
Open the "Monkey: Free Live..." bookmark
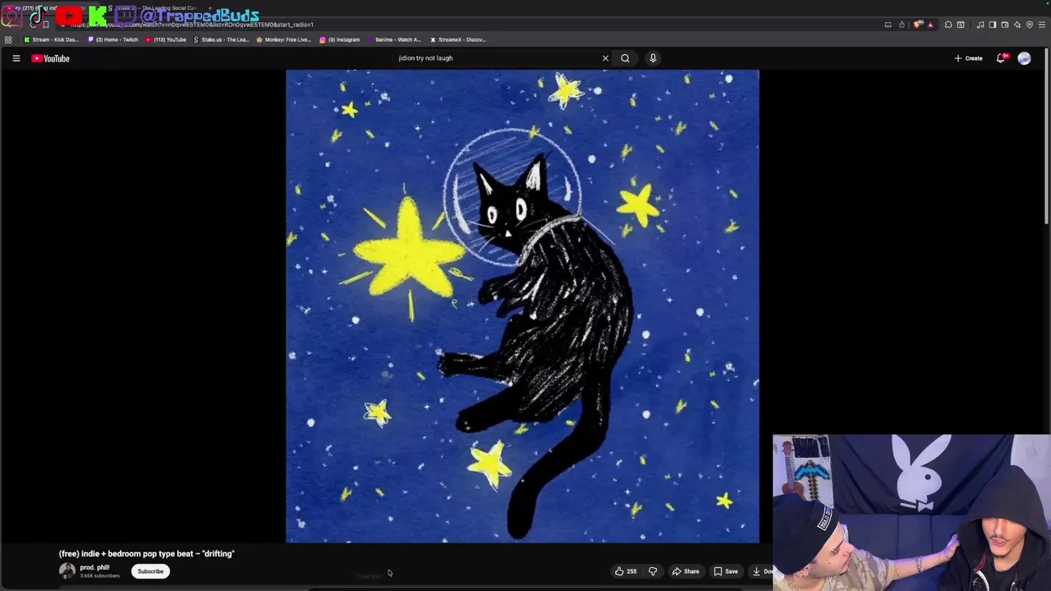pos(283,39)
